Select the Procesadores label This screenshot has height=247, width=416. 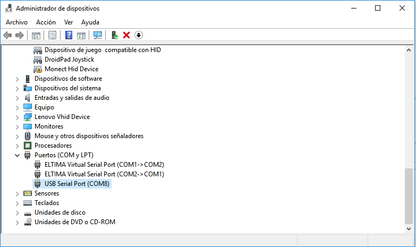(53, 146)
